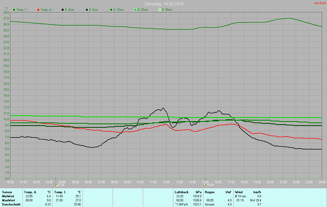Select the B -5cm legend color box
The width and height of the screenshot is (327, 207).
click(87, 10)
